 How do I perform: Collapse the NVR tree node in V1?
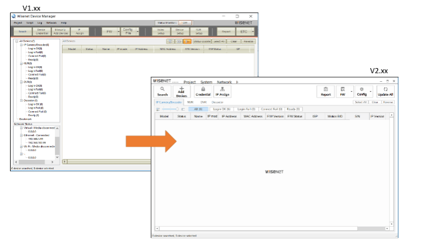[x=21, y=63]
